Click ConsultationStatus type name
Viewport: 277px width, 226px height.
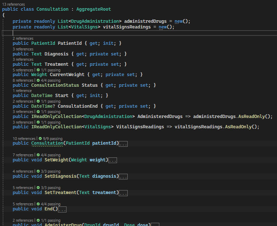click(x=55, y=85)
